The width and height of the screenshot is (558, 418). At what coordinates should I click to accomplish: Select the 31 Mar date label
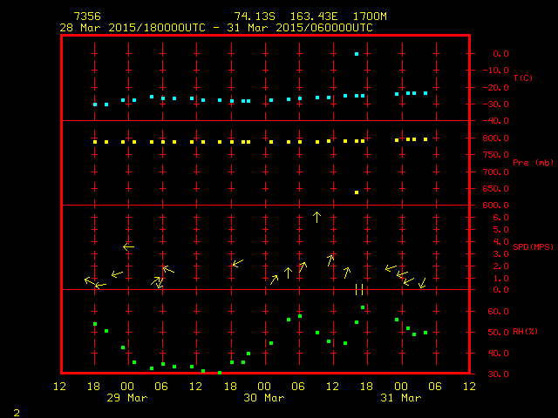400,397
